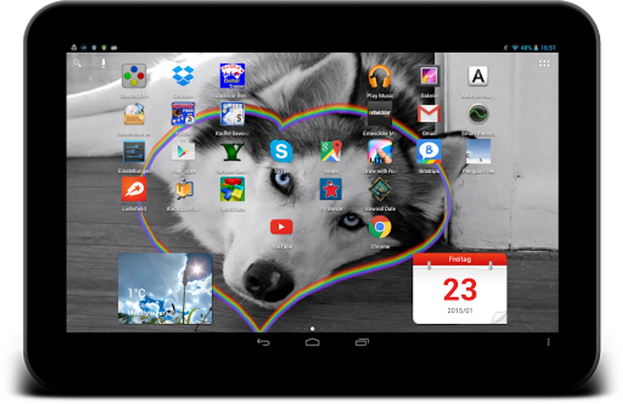
Task: Open the diamond-shaped game icon
Action: (380, 189)
